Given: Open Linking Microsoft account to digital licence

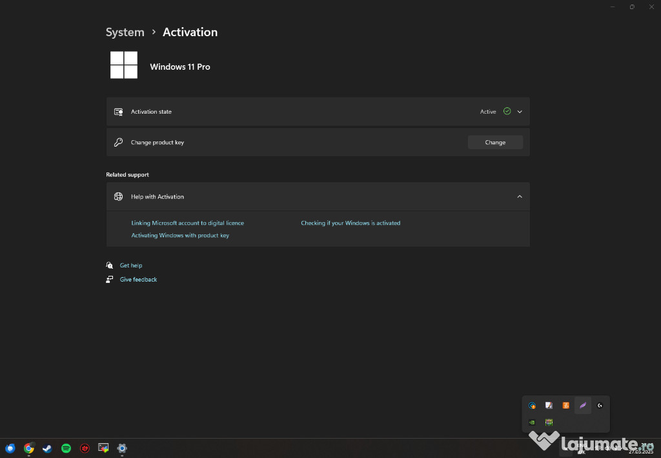Looking at the screenshot, I should click(188, 223).
